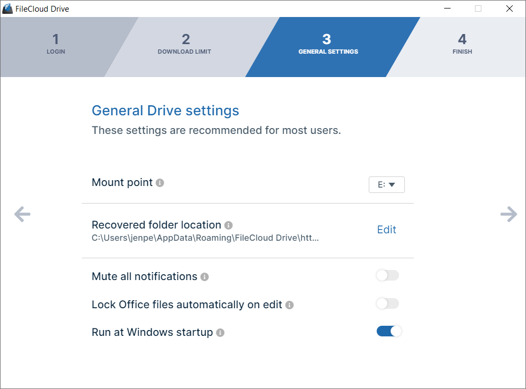Click the recovered folder path text
The height and width of the screenshot is (389, 526).
(205, 238)
